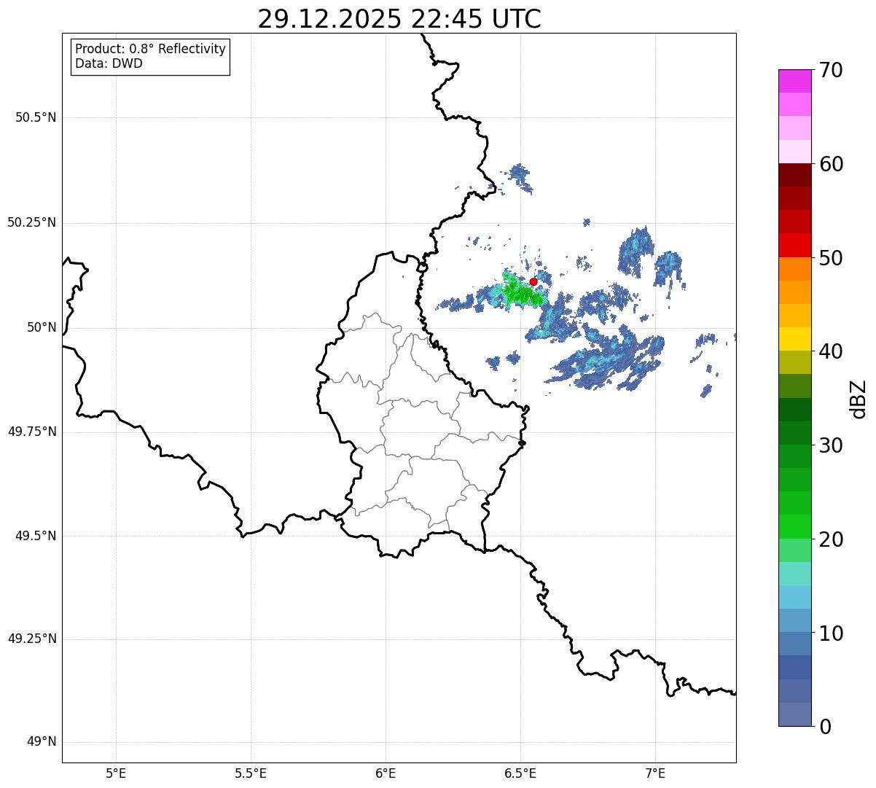This screenshot has width=876, height=788.
Task: Click the 49°N latitude label
Action: point(42,742)
